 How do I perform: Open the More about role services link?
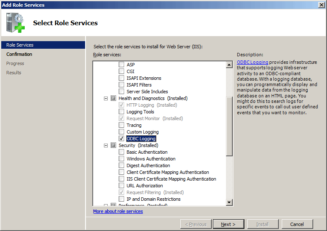point(118,211)
